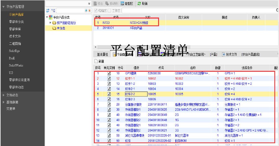Expand the 文档动态 sidebar section
This screenshot has height=146, width=279.
coord(3,95)
